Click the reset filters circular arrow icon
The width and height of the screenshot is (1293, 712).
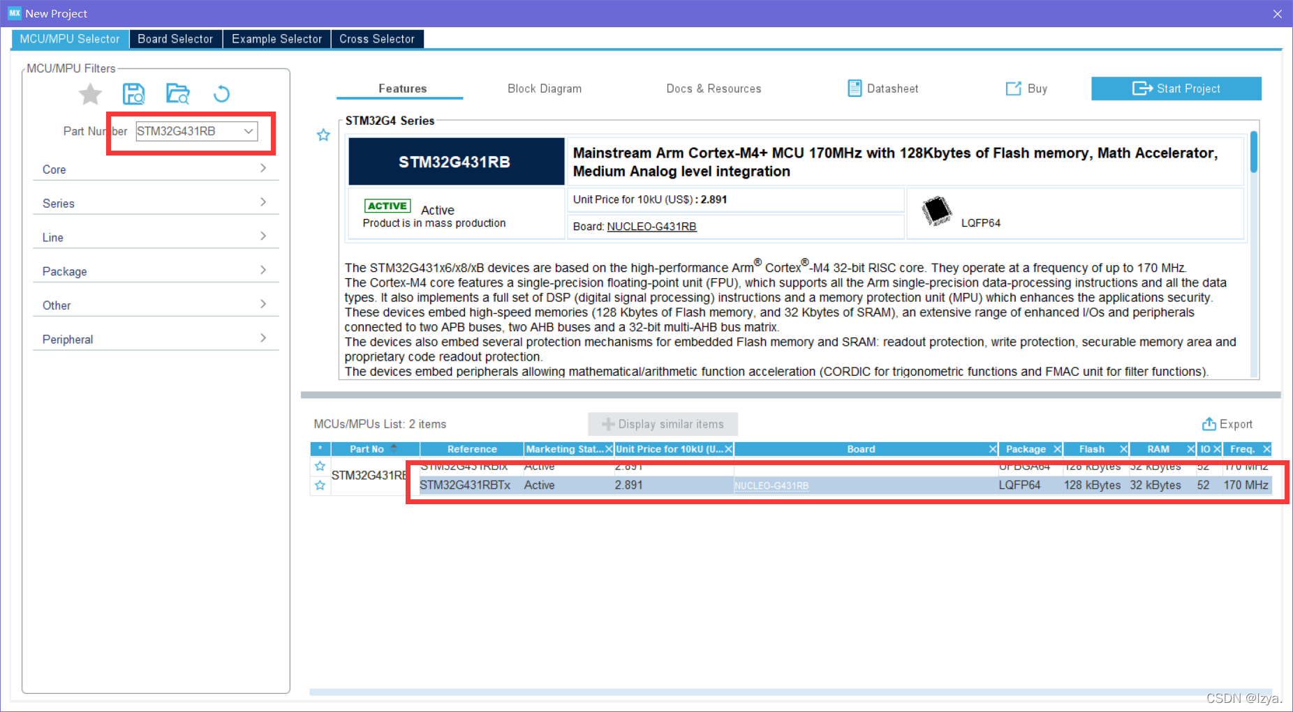point(221,93)
